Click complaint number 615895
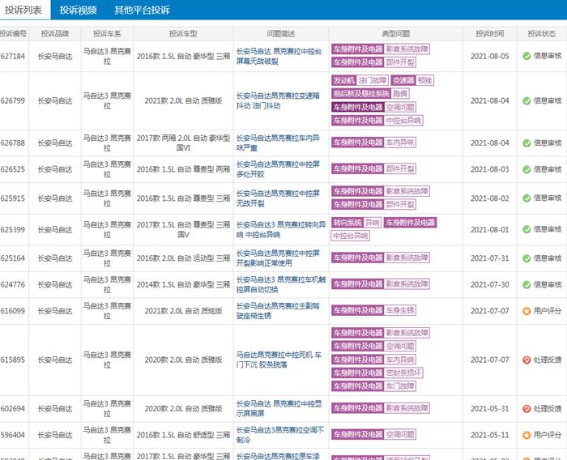This screenshot has width=567, height=460. (x=13, y=360)
